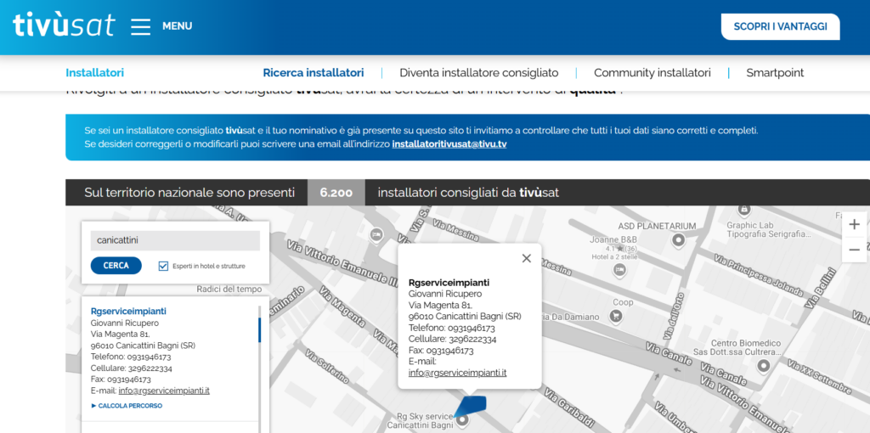Click Joanne B&B hotel marker
This screenshot has width=870, height=433.
pos(619,270)
